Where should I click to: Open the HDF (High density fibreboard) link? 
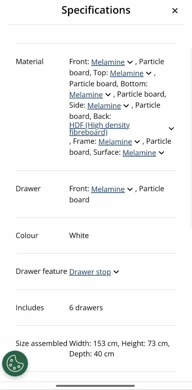(x=100, y=129)
